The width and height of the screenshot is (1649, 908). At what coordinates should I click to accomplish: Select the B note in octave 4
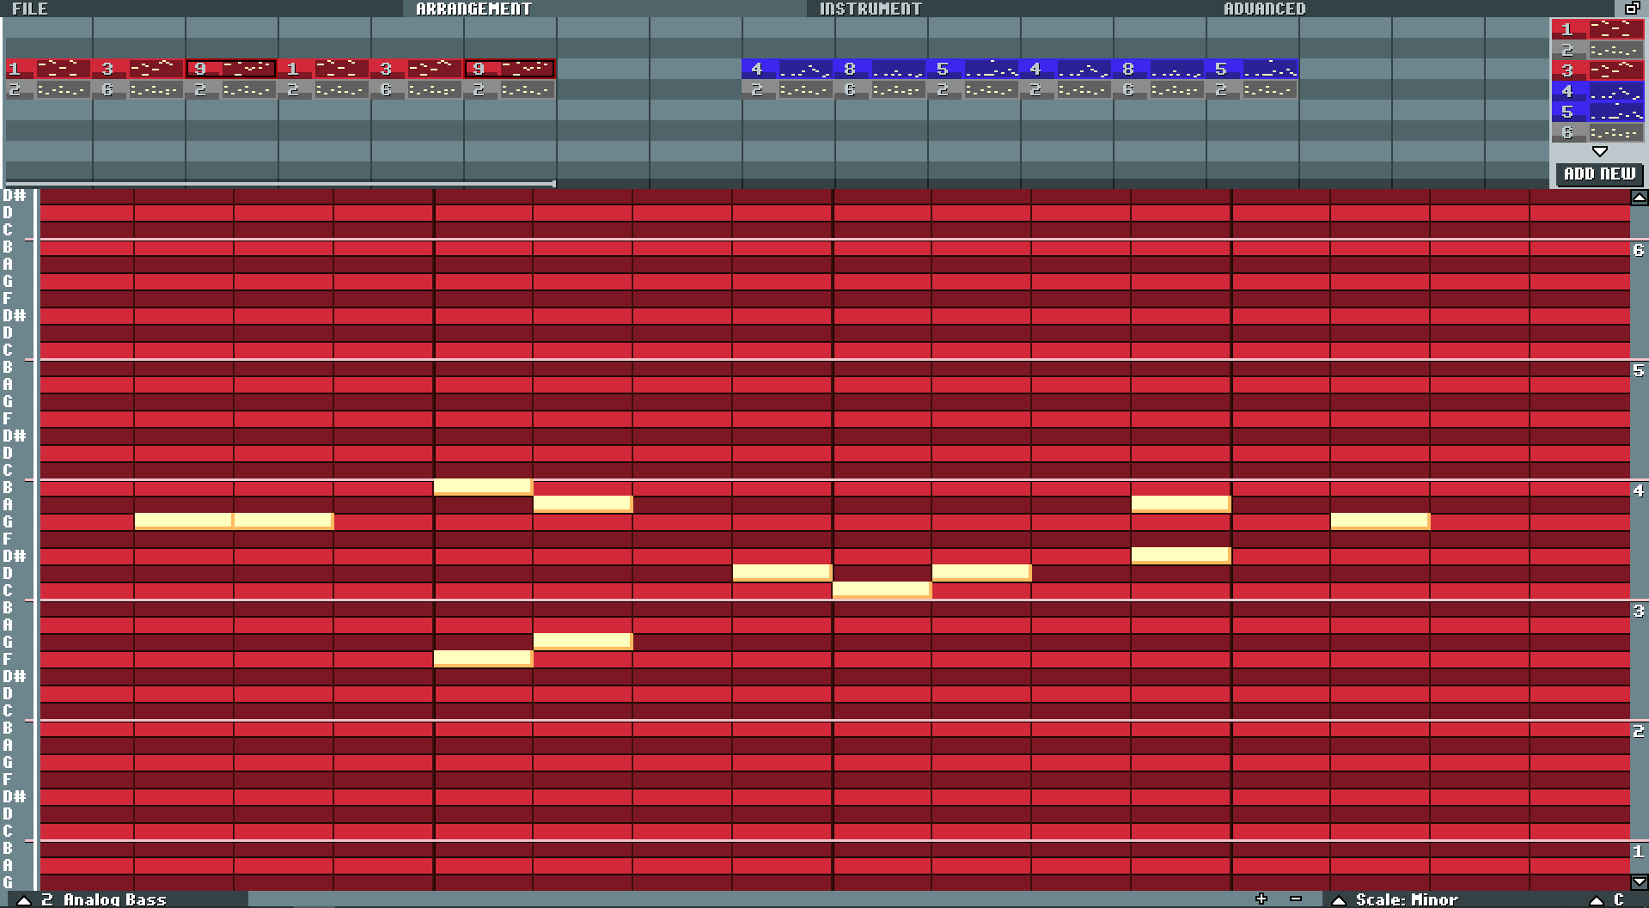coord(483,487)
